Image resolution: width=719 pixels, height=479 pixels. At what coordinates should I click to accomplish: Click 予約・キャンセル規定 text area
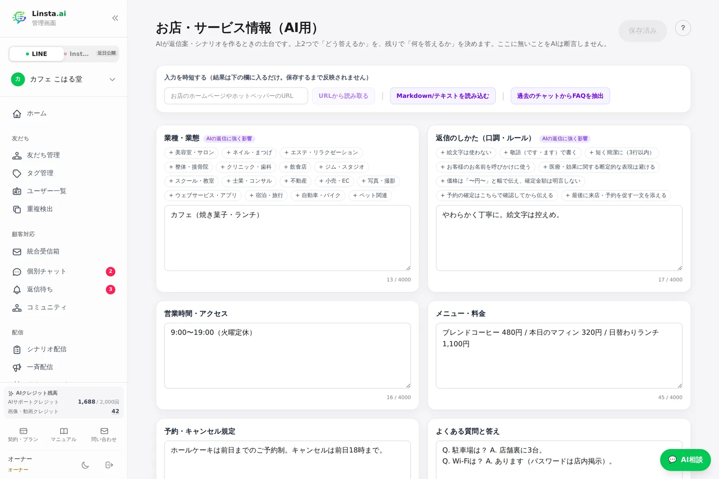(288, 460)
